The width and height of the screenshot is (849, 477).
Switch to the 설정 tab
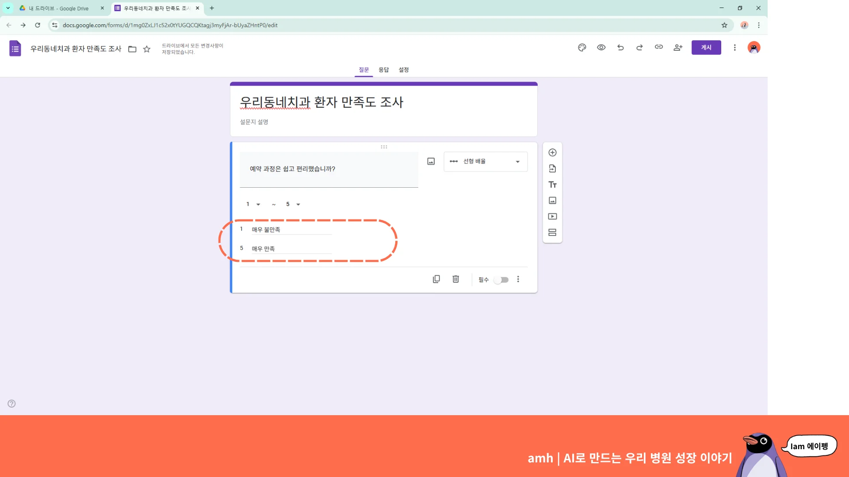(403, 69)
